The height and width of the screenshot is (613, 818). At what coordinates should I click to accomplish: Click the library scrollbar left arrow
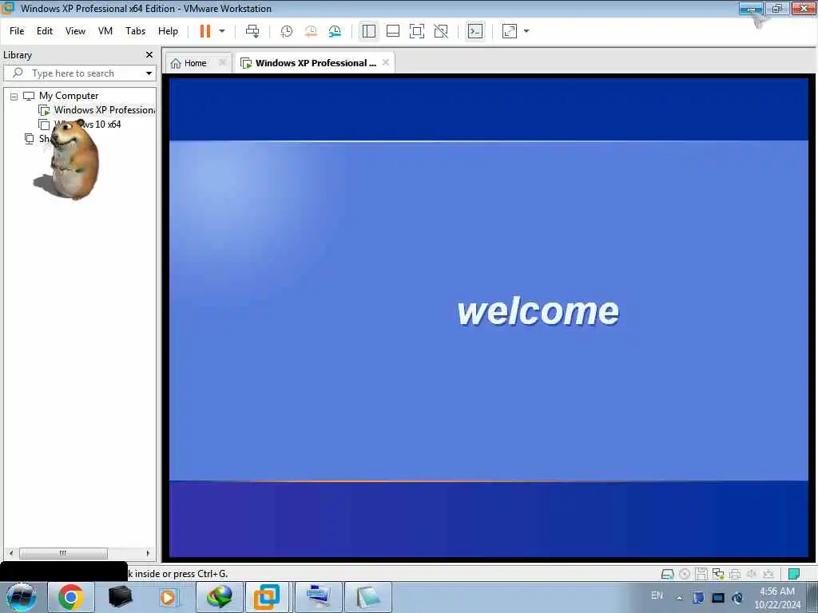pyautogui.click(x=11, y=553)
